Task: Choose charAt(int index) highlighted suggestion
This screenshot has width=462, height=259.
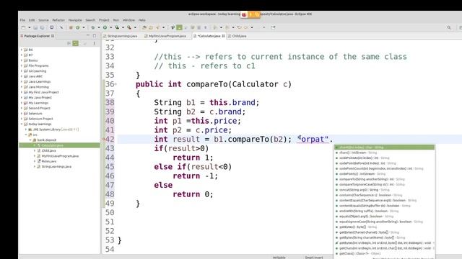Action: click(384, 147)
